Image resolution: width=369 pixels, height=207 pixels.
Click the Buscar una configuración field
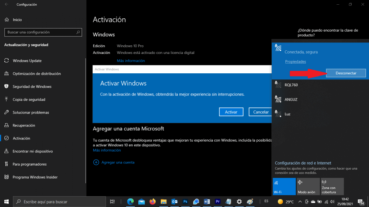pos(43,32)
